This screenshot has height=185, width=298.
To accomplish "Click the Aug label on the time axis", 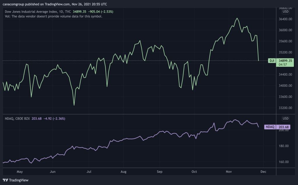I will (x=123, y=172).
